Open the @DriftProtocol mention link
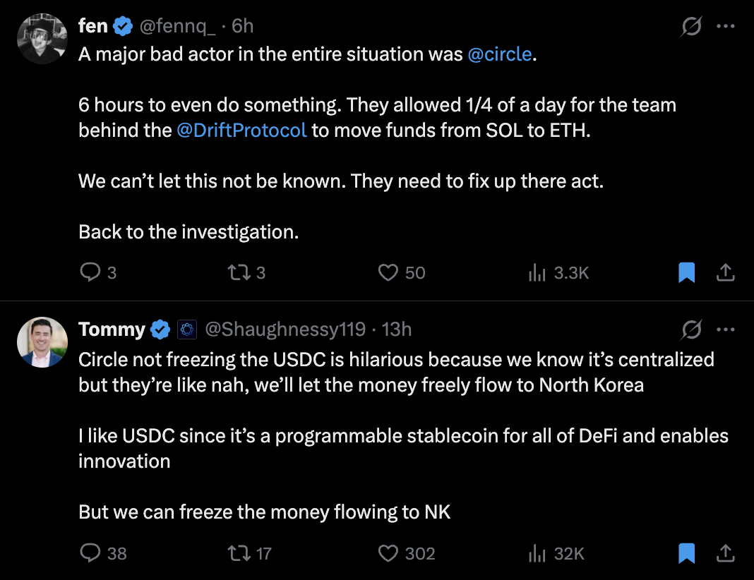Screen dimensions: 754x580 point(241,131)
